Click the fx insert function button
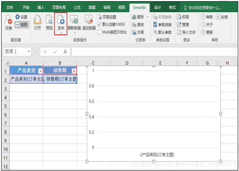239x171 pixels. [65, 52]
